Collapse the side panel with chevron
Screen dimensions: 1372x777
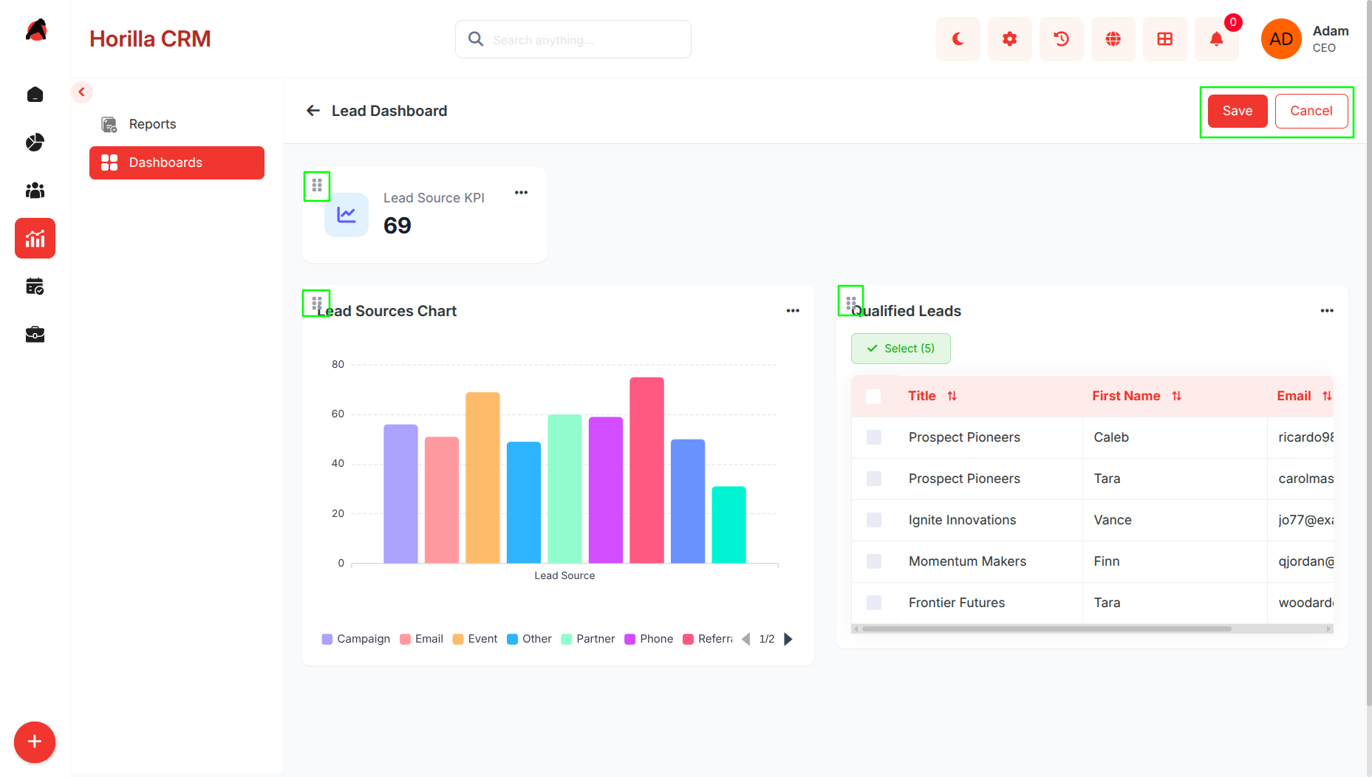[82, 92]
